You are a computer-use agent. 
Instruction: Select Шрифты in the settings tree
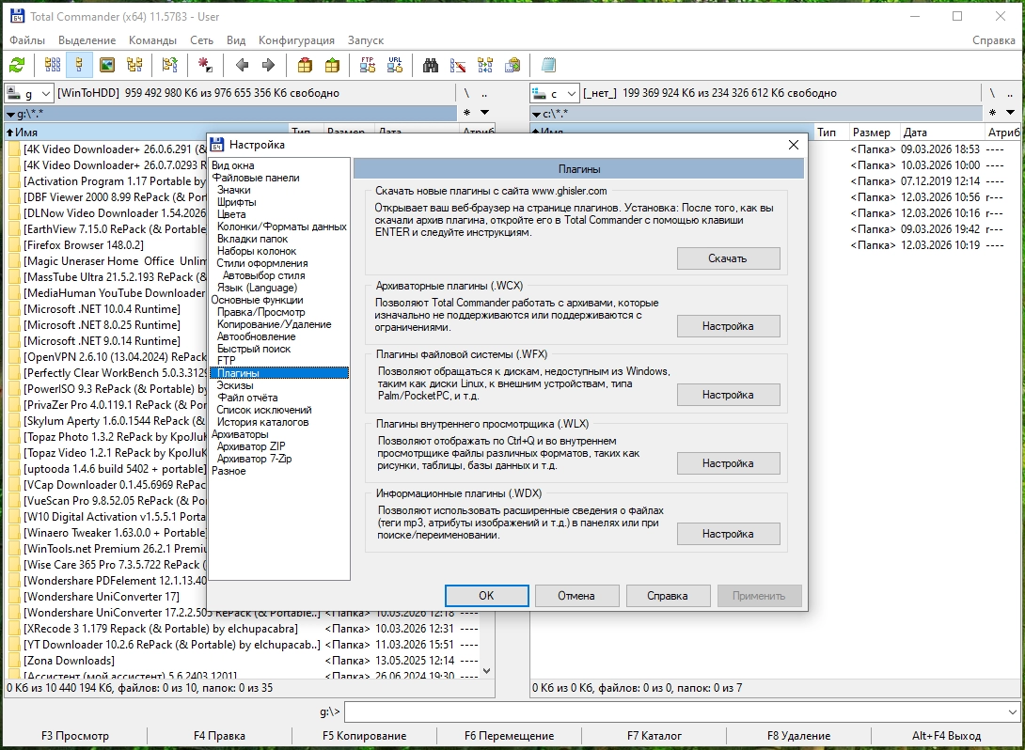pos(236,202)
